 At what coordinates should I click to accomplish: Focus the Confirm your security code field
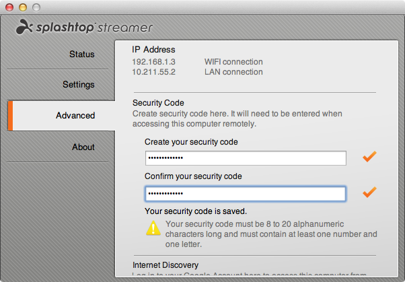coord(246,194)
